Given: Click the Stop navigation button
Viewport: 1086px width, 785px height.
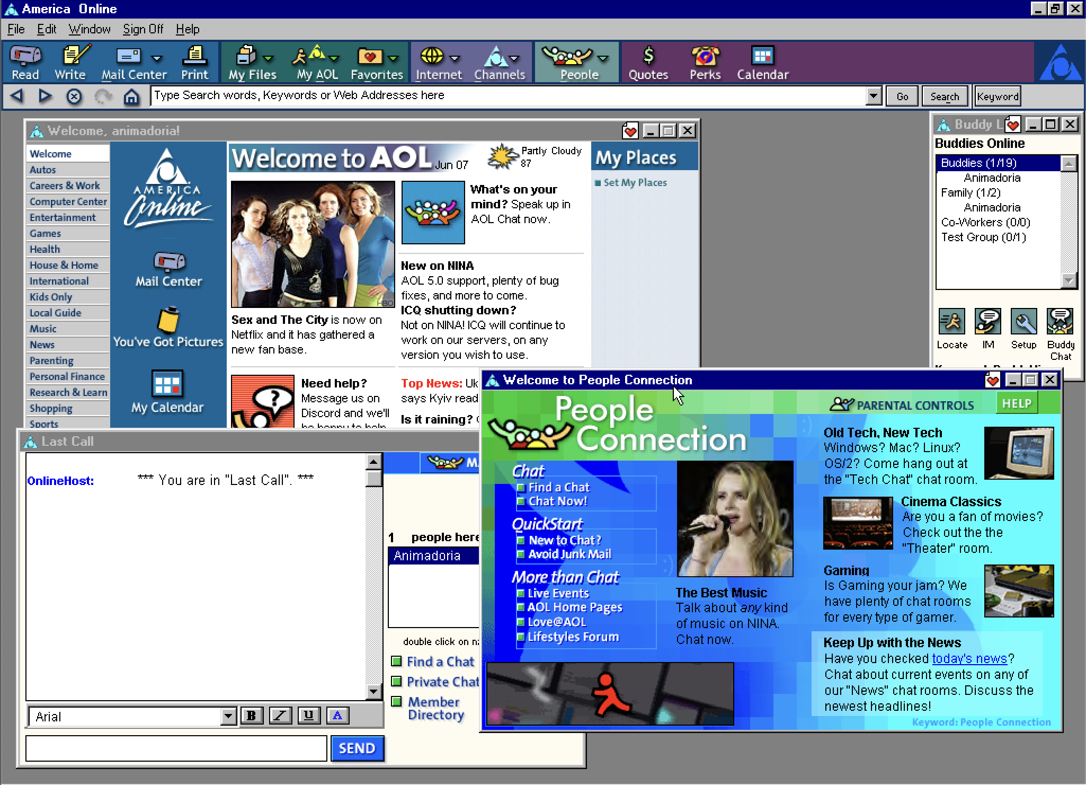Looking at the screenshot, I should pyautogui.click(x=74, y=96).
